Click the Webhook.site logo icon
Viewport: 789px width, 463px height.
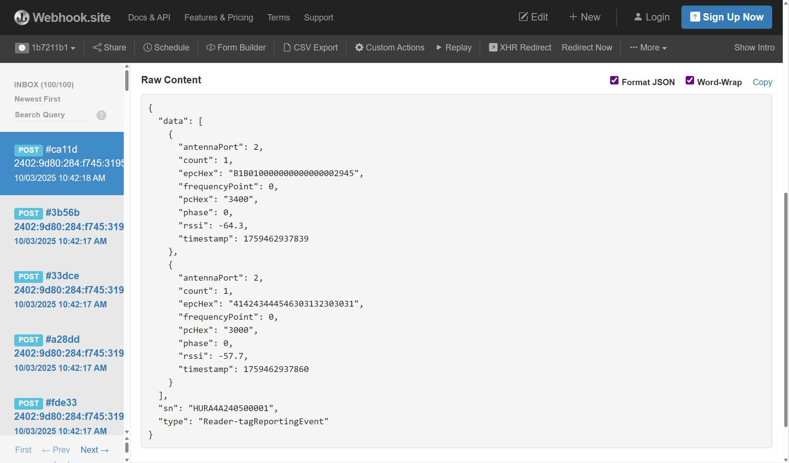[x=22, y=17]
